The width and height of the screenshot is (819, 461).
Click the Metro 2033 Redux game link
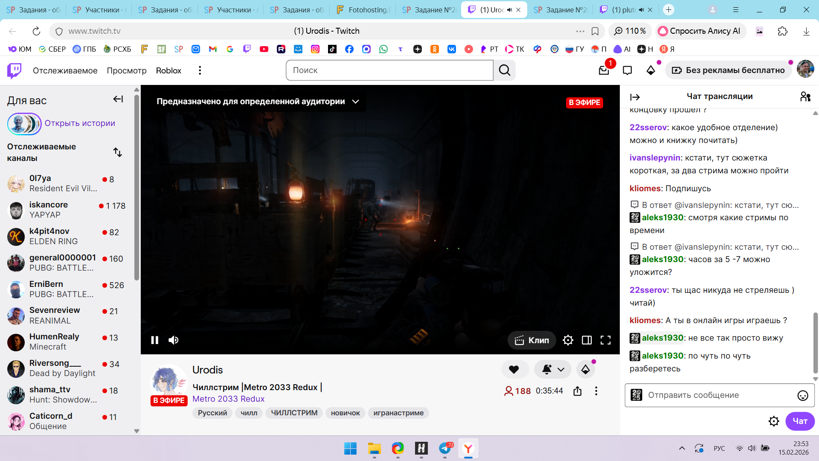pos(228,399)
